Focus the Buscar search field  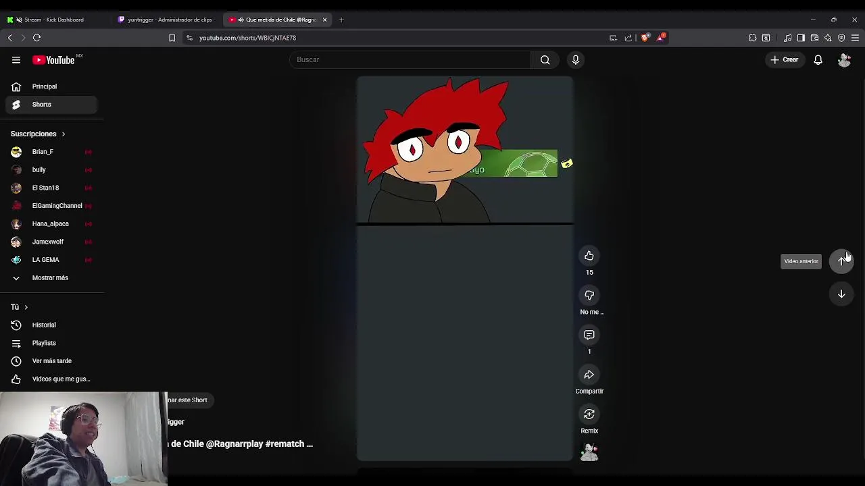coord(411,60)
